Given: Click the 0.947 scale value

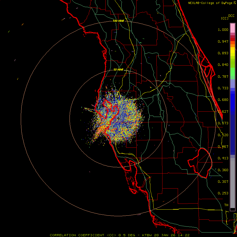Looking at the screenshot, I should pyautogui.click(x=223, y=41).
